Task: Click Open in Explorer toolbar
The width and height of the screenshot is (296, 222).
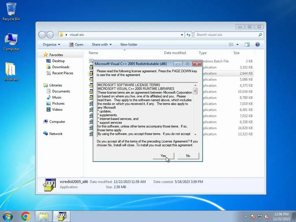Action: (x=76, y=45)
